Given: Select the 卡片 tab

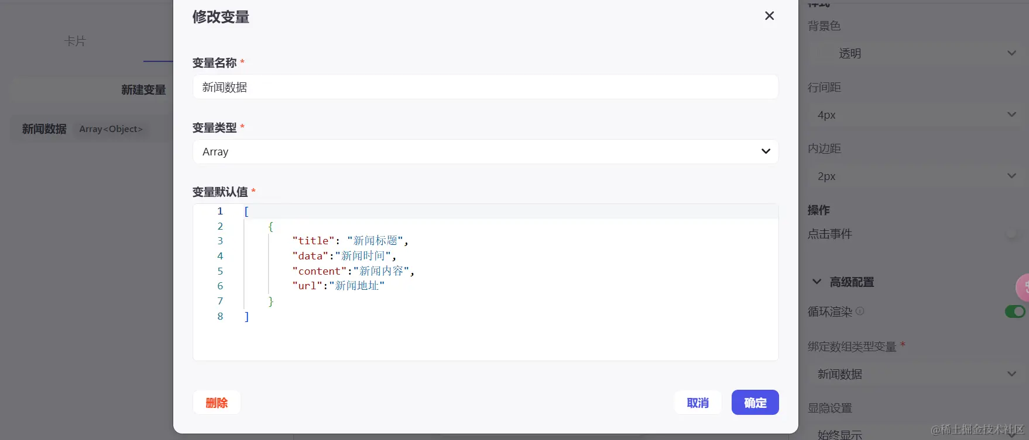Looking at the screenshot, I should click(75, 41).
